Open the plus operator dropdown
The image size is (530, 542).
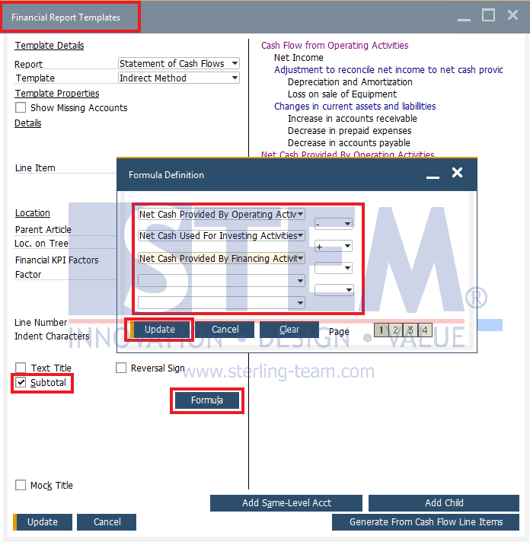pyautogui.click(x=334, y=246)
